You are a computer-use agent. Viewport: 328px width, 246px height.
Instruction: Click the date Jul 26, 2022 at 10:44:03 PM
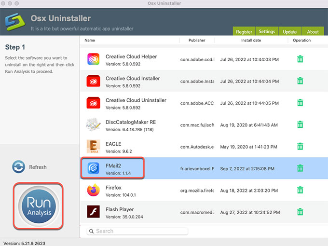point(249,60)
